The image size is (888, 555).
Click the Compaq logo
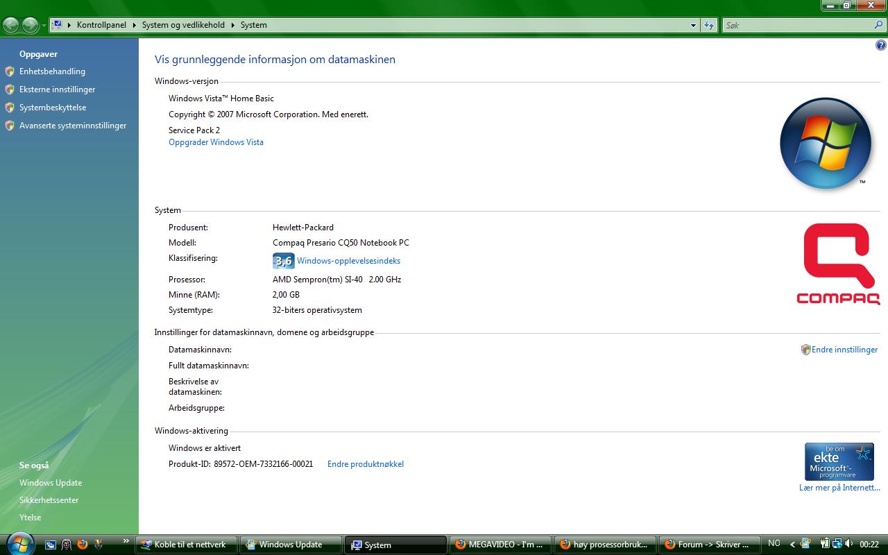[x=838, y=264]
